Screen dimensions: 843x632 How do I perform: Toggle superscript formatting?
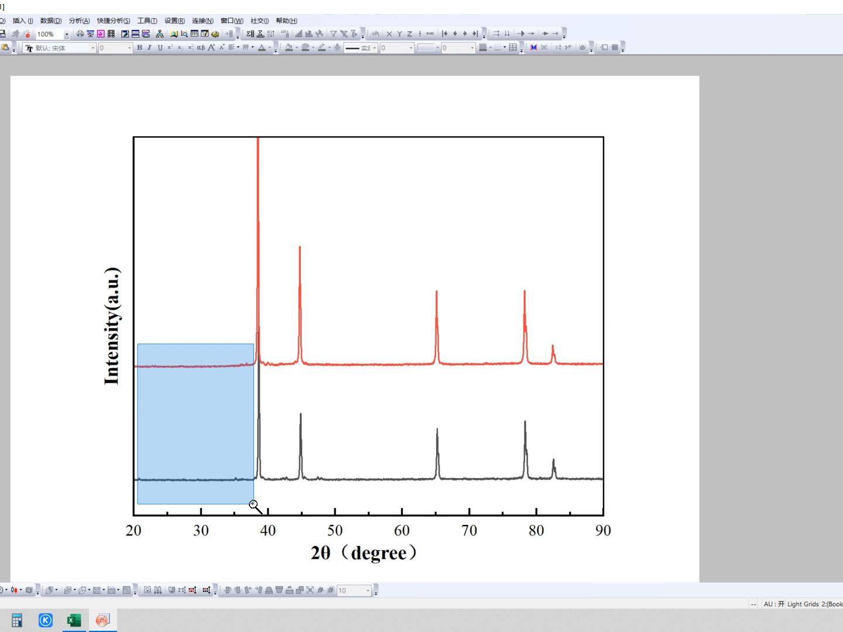(170, 47)
